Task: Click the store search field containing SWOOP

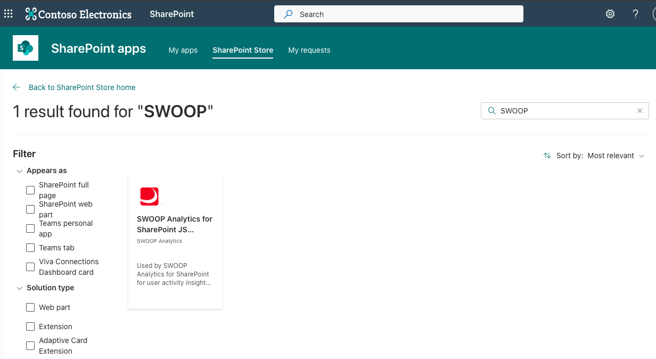Action: coord(565,111)
